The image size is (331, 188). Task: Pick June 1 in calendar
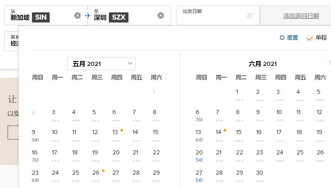pyautogui.click(x=239, y=95)
